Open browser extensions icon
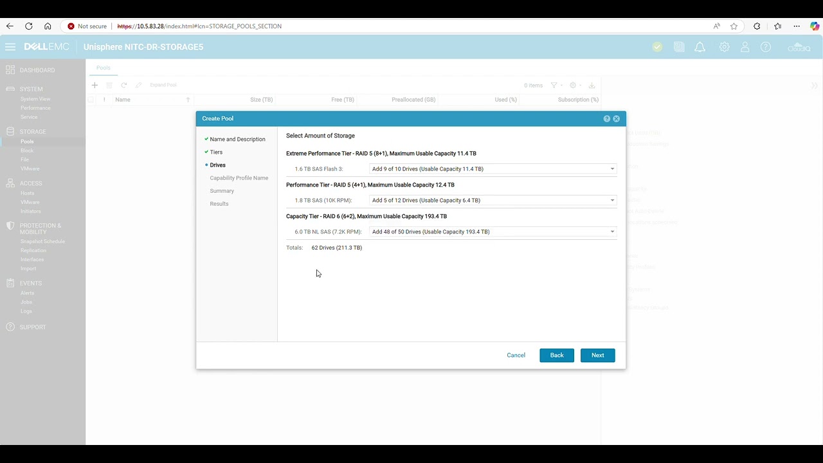The width and height of the screenshot is (823, 463). [757, 26]
